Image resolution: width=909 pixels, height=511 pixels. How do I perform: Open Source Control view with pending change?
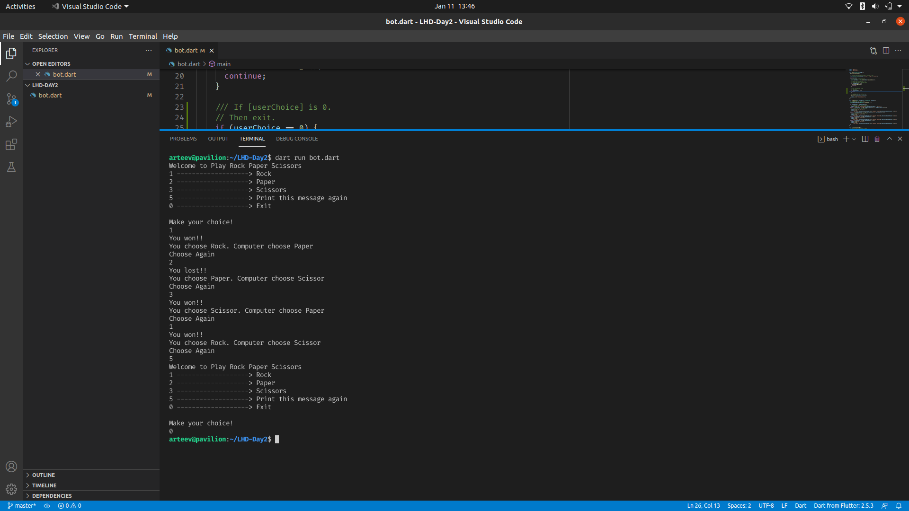[x=11, y=99]
